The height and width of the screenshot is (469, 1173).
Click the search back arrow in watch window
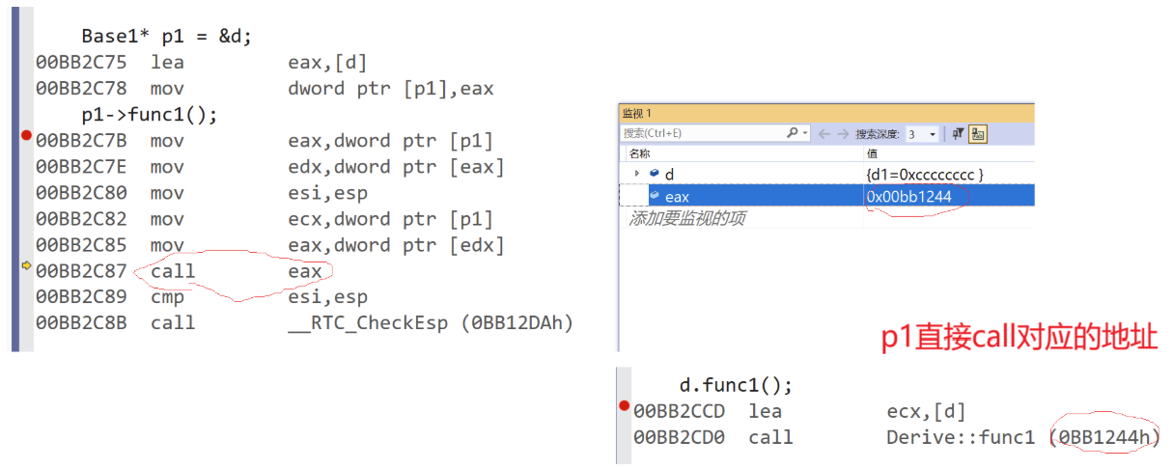pos(824,134)
